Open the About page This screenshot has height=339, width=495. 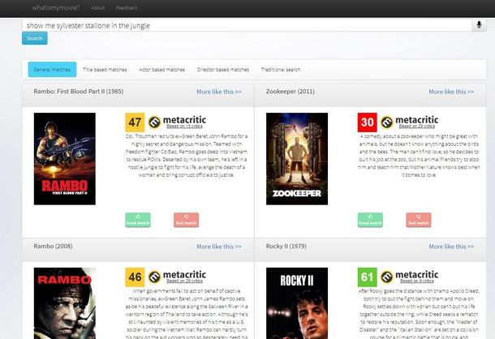[x=97, y=8]
